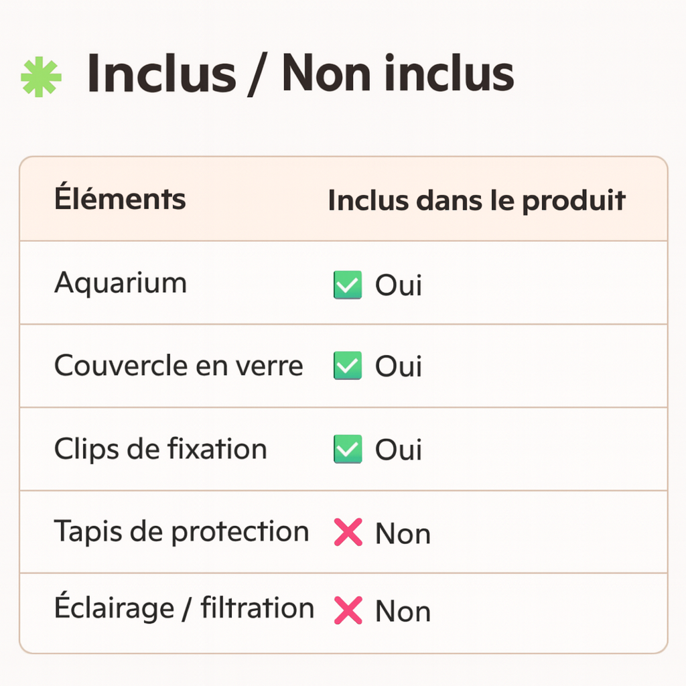Image resolution: width=686 pixels, height=686 pixels.
Task: Click the red cross for Éclairage / filtration
Action: pos(348,610)
